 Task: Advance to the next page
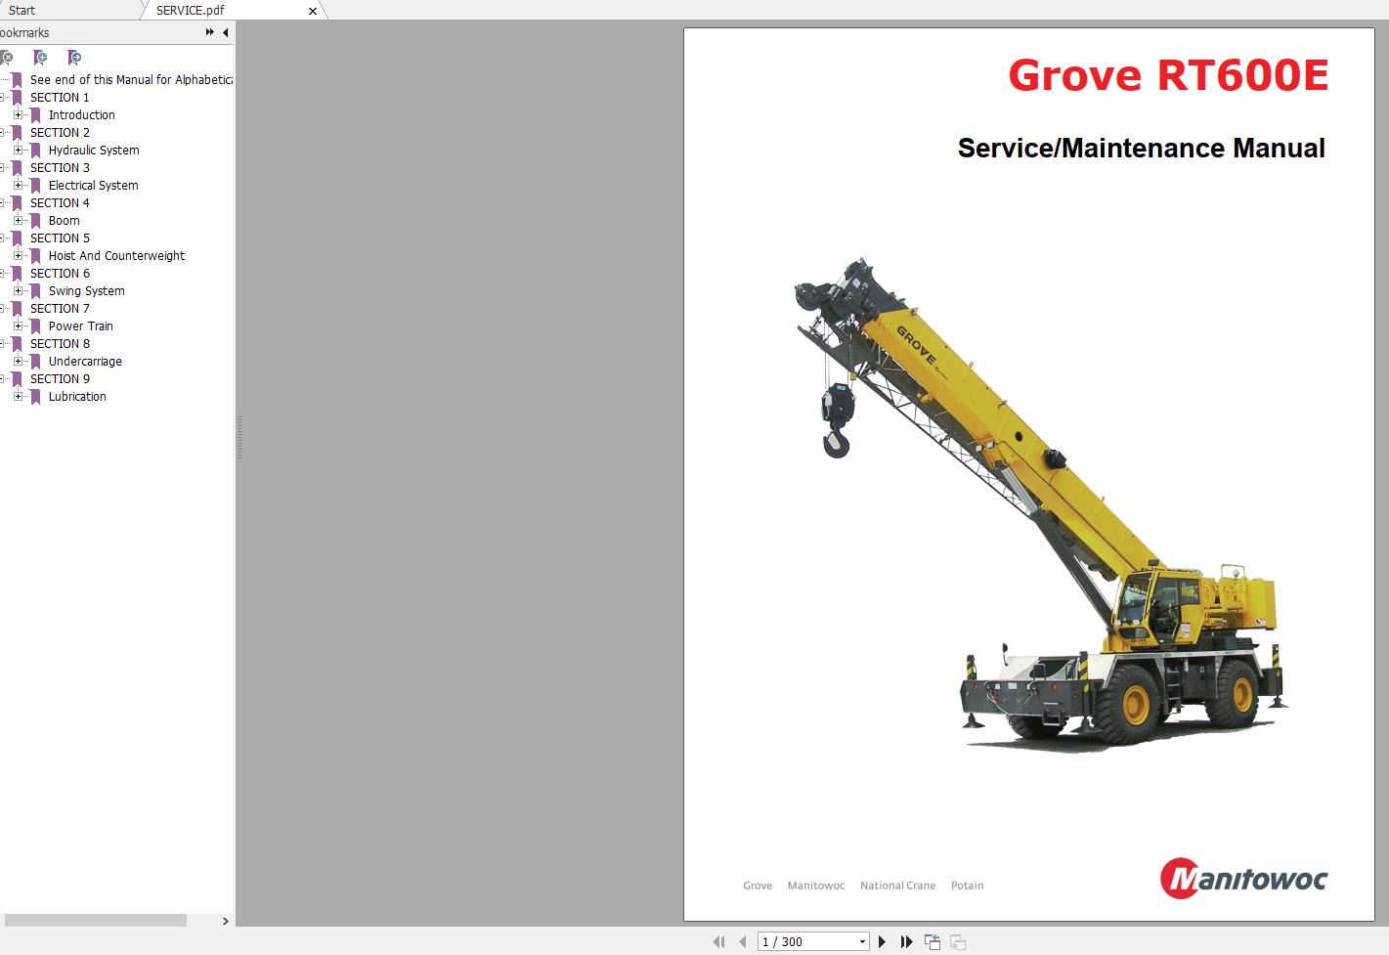[882, 941]
